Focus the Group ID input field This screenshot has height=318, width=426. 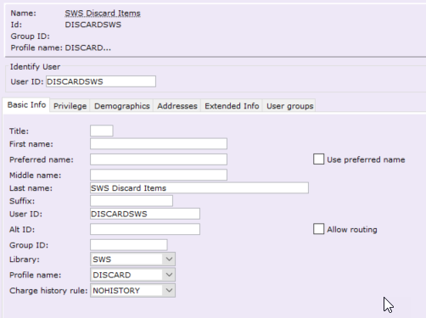click(129, 245)
